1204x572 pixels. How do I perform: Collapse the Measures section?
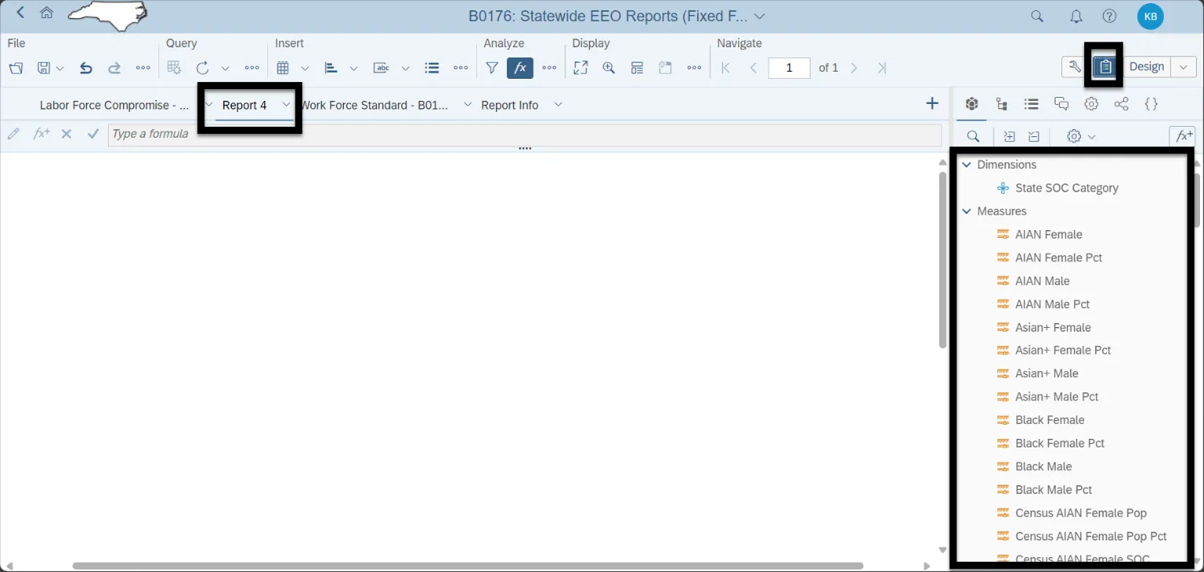(x=967, y=211)
